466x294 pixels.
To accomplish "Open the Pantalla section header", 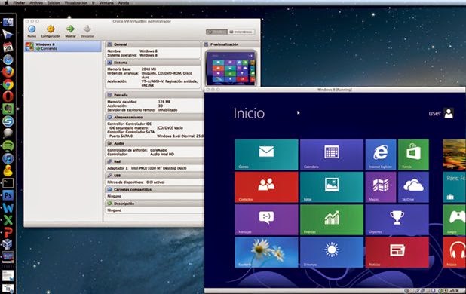I will [155, 95].
